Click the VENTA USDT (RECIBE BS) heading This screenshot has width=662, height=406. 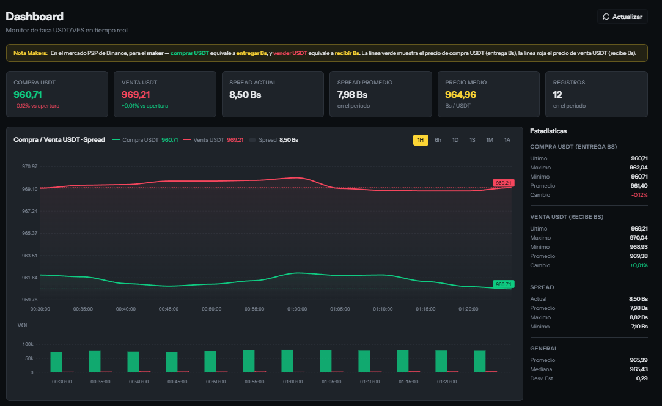(x=567, y=216)
